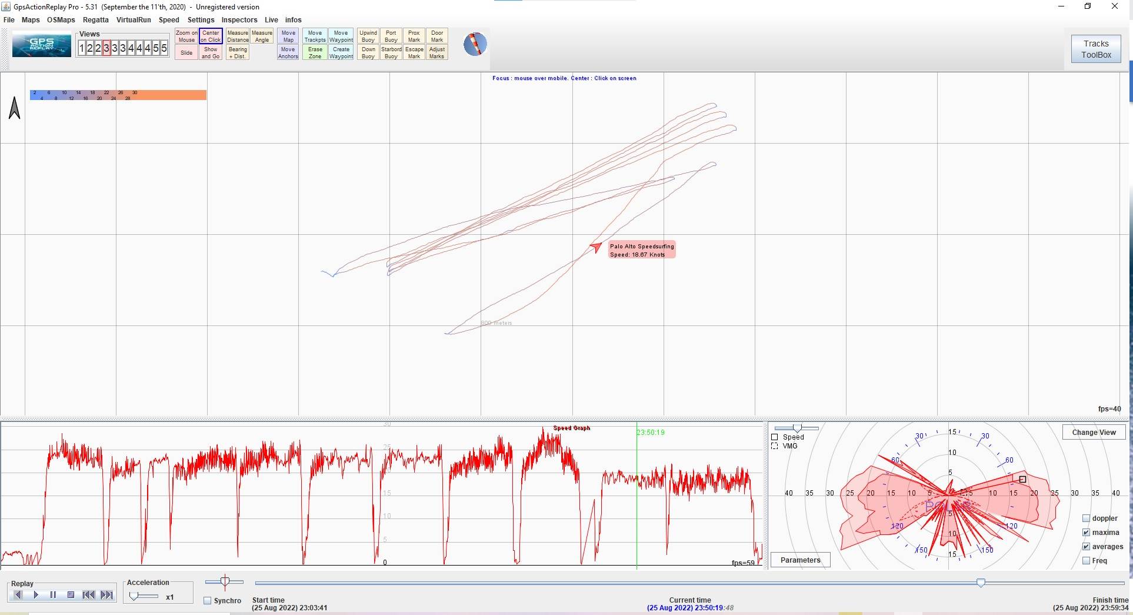1133x615 pixels.
Task: Open the Regatta menu
Action: click(x=95, y=20)
